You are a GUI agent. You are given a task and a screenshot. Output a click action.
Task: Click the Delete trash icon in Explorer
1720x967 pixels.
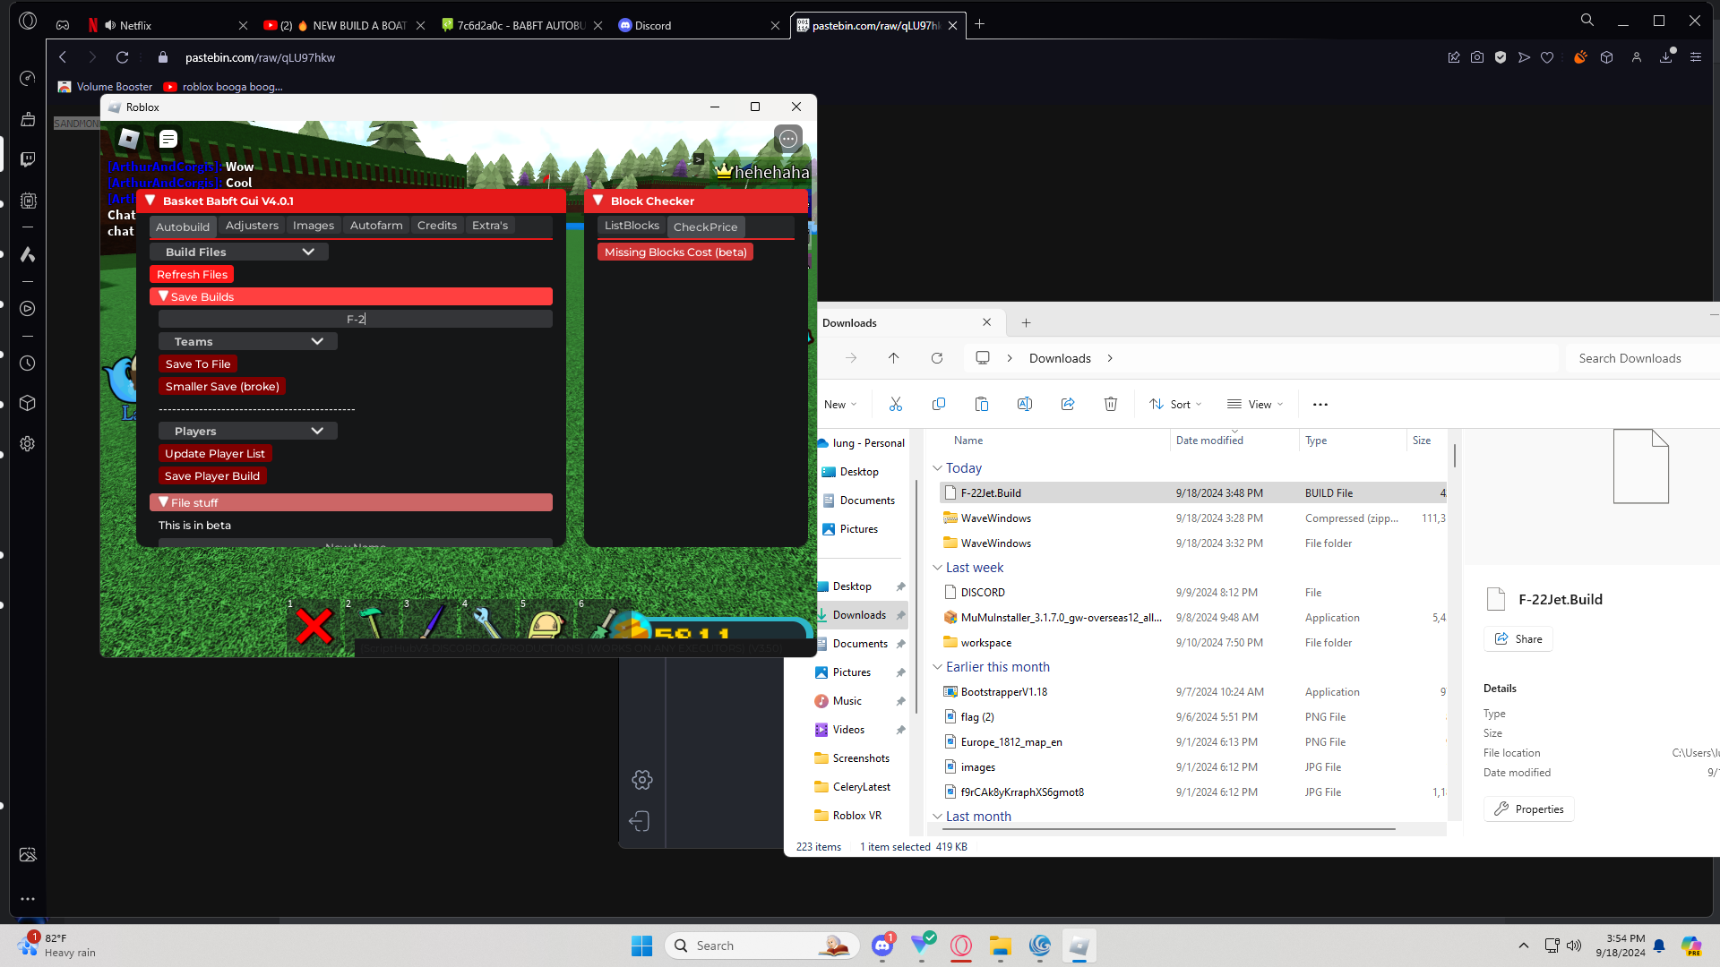pos(1110,405)
